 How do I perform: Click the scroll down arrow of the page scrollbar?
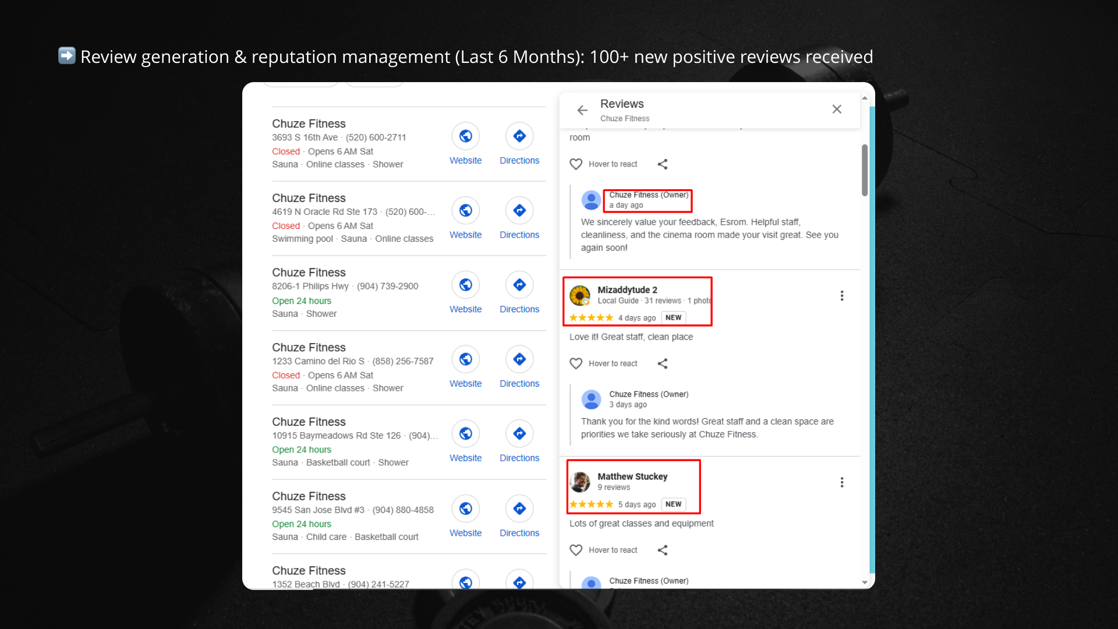point(865,582)
